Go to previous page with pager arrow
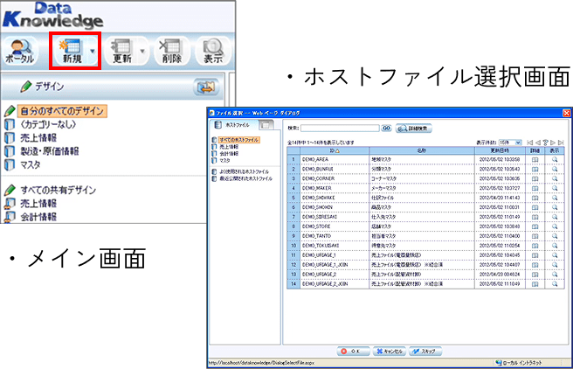 click(537, 143)
